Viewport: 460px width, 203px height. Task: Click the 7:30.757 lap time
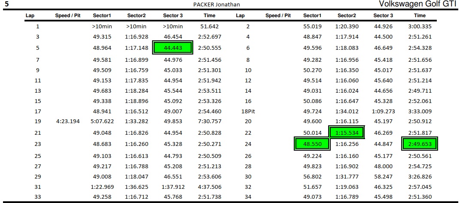click(x=210, y=122)
